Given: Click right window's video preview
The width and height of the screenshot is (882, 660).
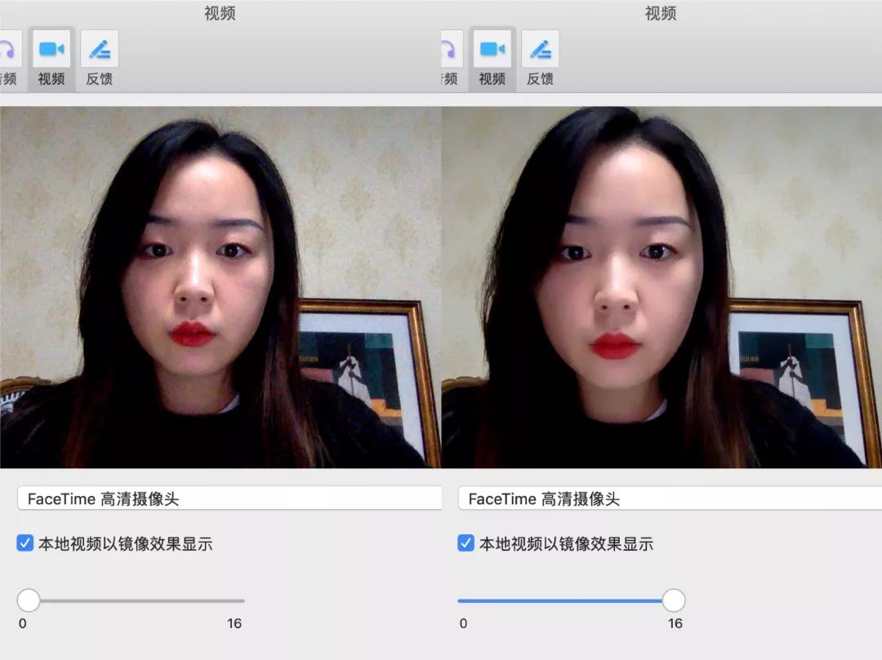Looking at the screenshot, I should pos(661,287).
